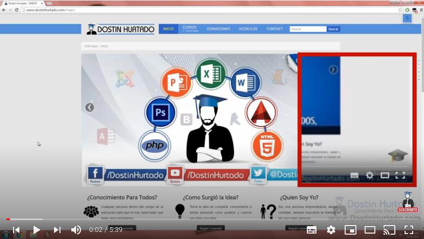
Task: Open the INICIO menu item
Action: [x=168, y=29]
